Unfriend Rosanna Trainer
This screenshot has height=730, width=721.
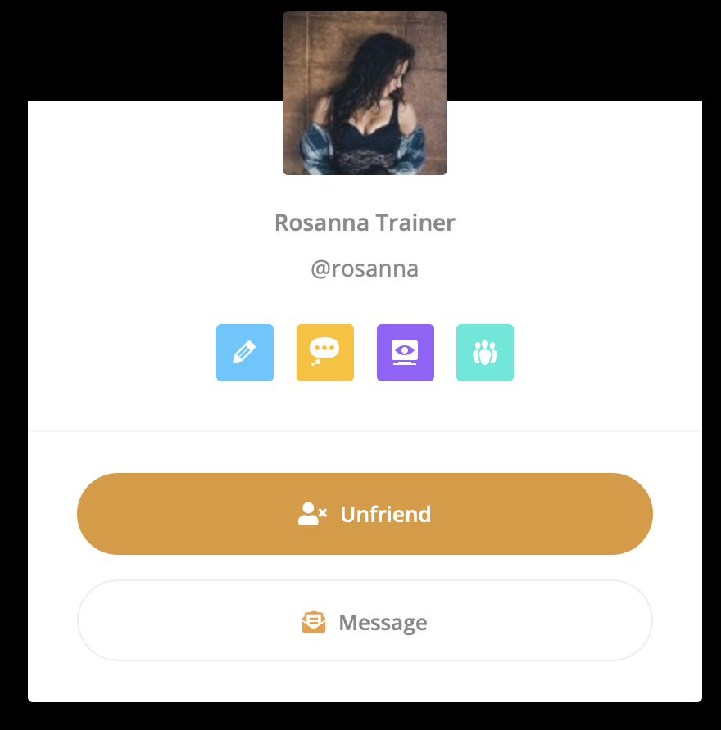(365, 513)
